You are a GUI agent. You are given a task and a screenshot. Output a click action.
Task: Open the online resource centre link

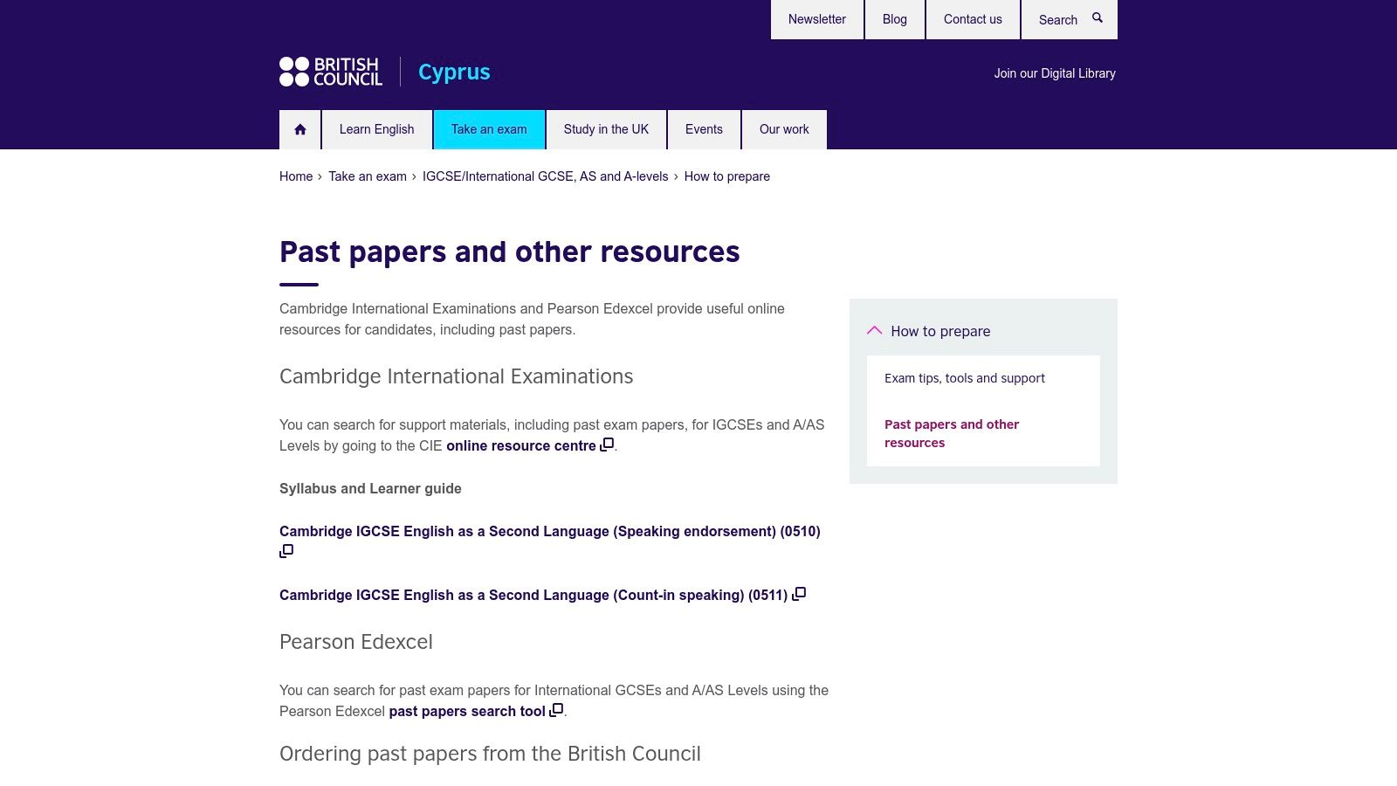tap(521, 445)
